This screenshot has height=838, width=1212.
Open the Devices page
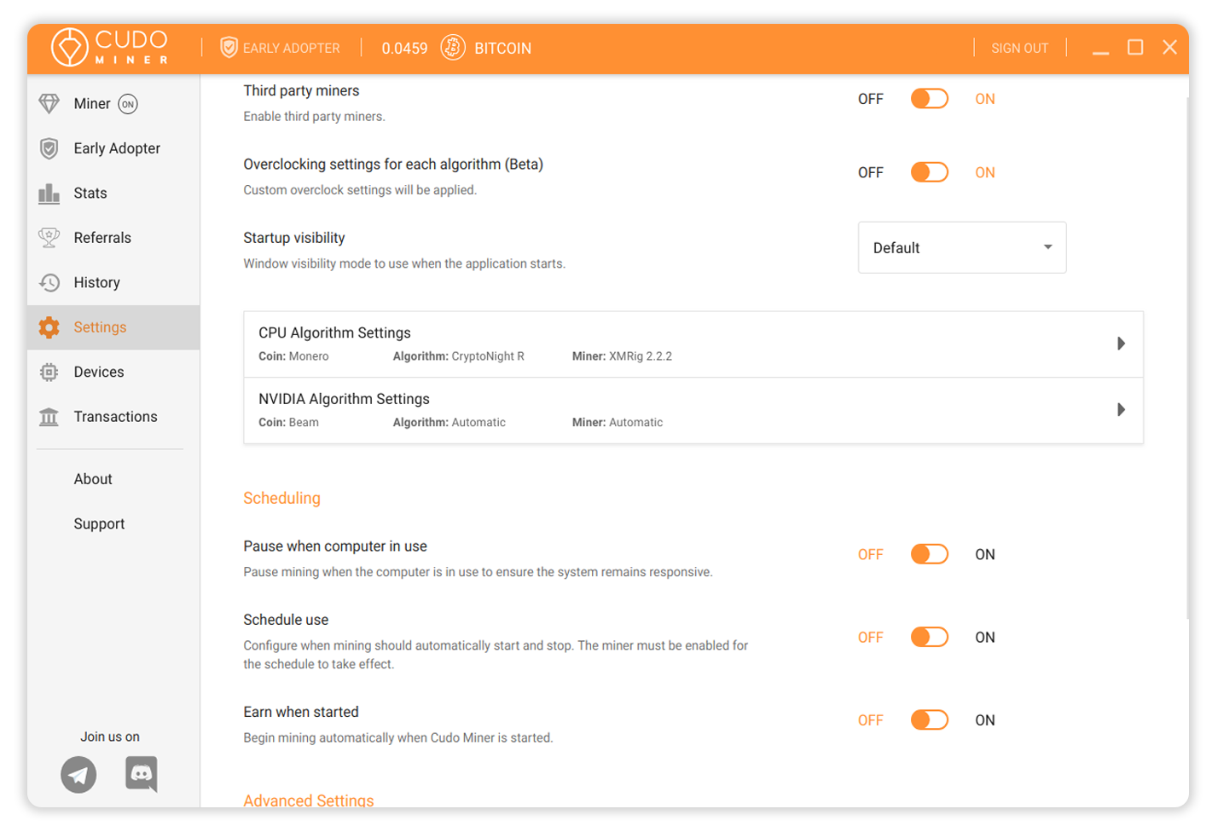(x=113, y=372)
